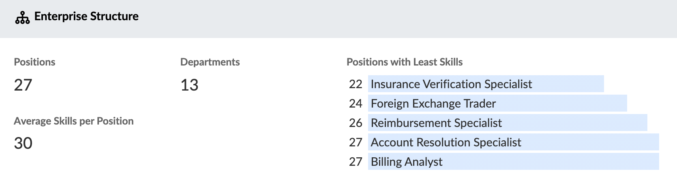Viewport: 677px width, 186px height.
Task: Open Insurance Verification Specialist position
Action: click(451, 84)
